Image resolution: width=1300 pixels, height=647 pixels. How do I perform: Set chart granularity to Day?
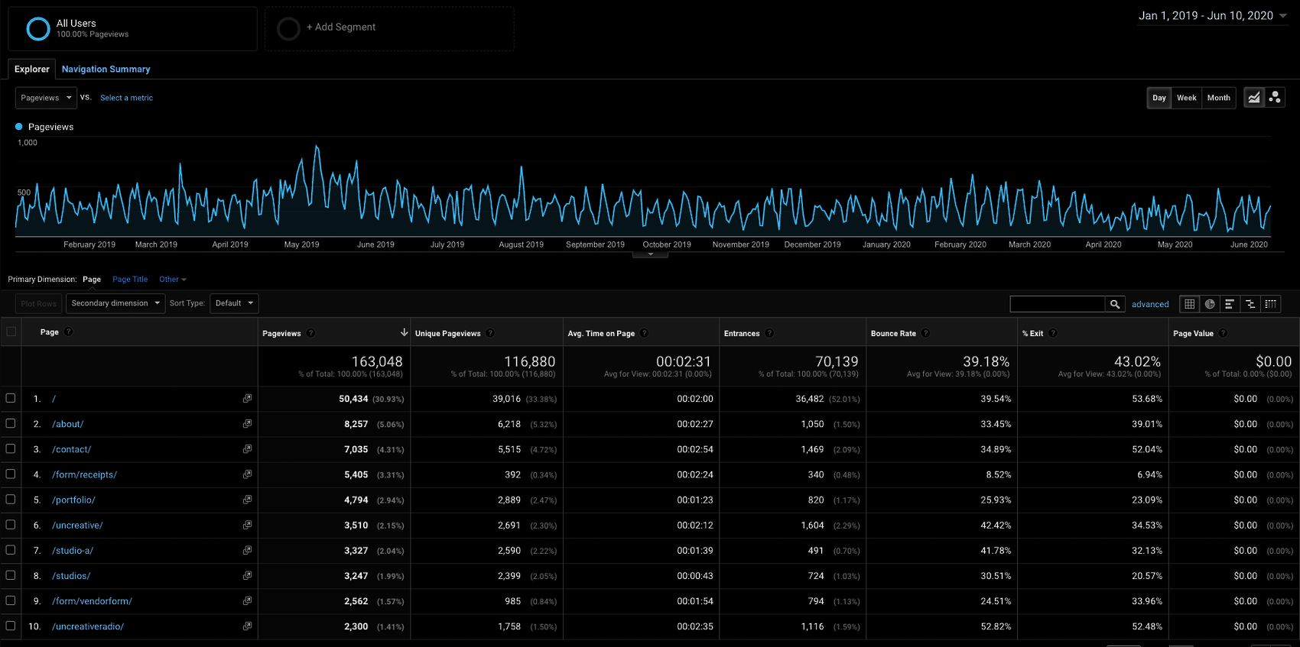1159,98
